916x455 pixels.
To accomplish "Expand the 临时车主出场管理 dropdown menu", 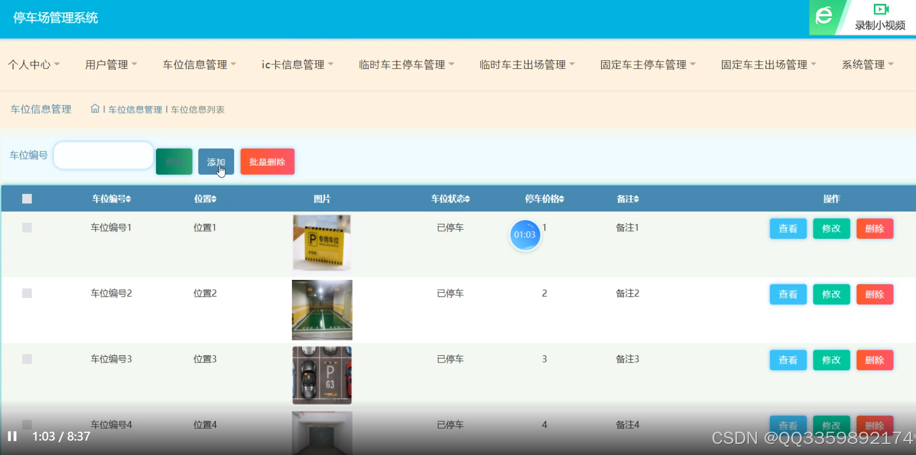I will pyautogui.click(x=527, y=65).
